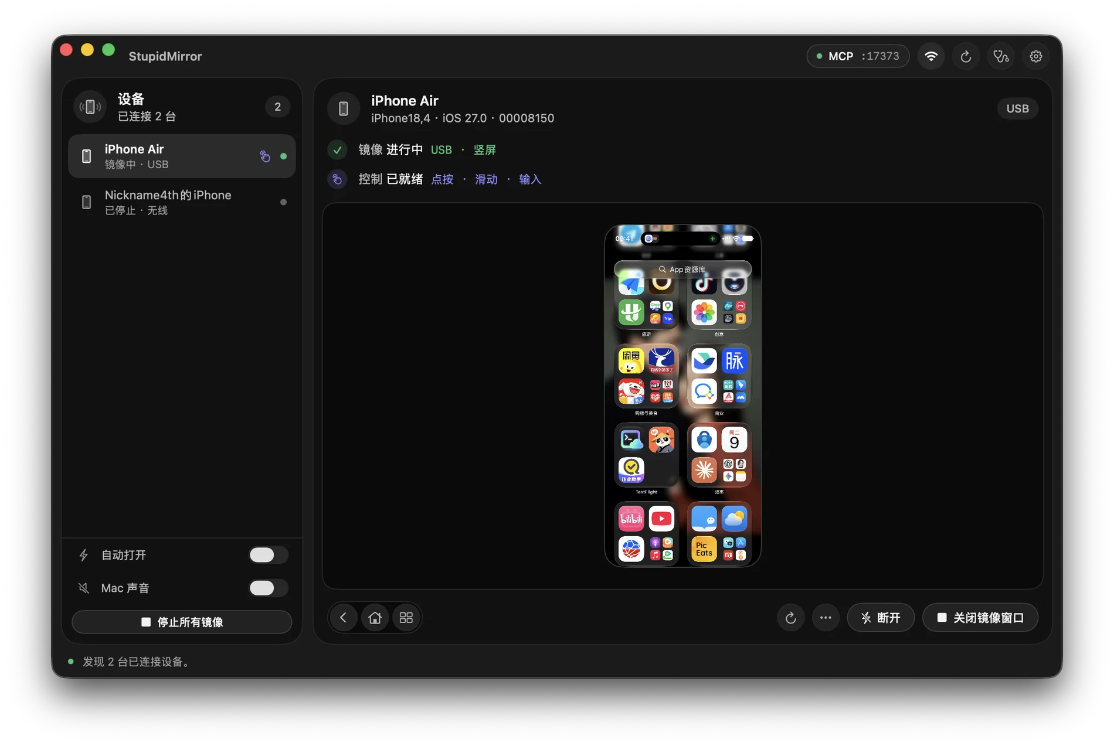Viewport: 1114px width, 746px height.
Task: Tap the home icon below the mirror
Action: coord(375,618)
